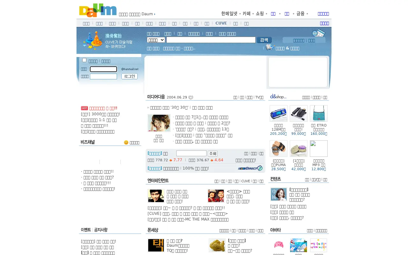The image size is (408, 255).
Task: Open the fish-shaped bread thumbnail
Action: [x=217, y=245]
